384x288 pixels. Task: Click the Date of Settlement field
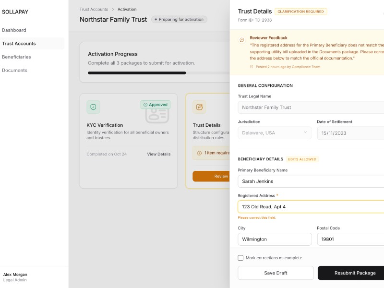point(350,133)
